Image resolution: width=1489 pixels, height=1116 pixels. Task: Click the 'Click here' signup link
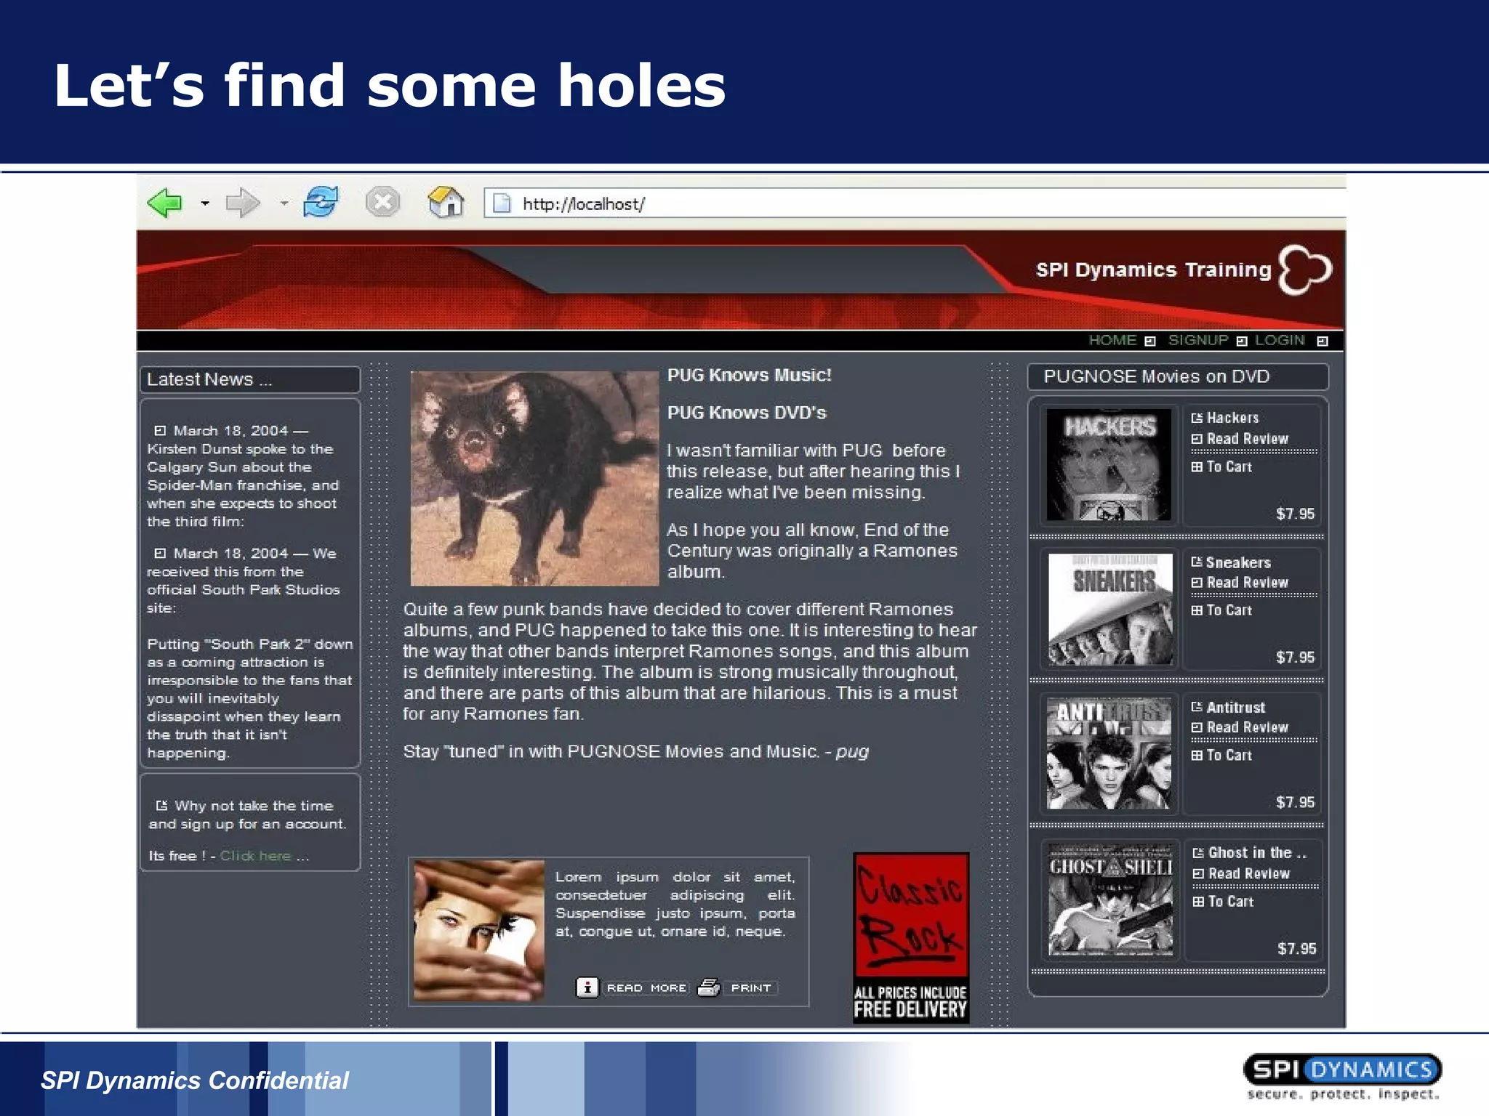pos(255,856)
